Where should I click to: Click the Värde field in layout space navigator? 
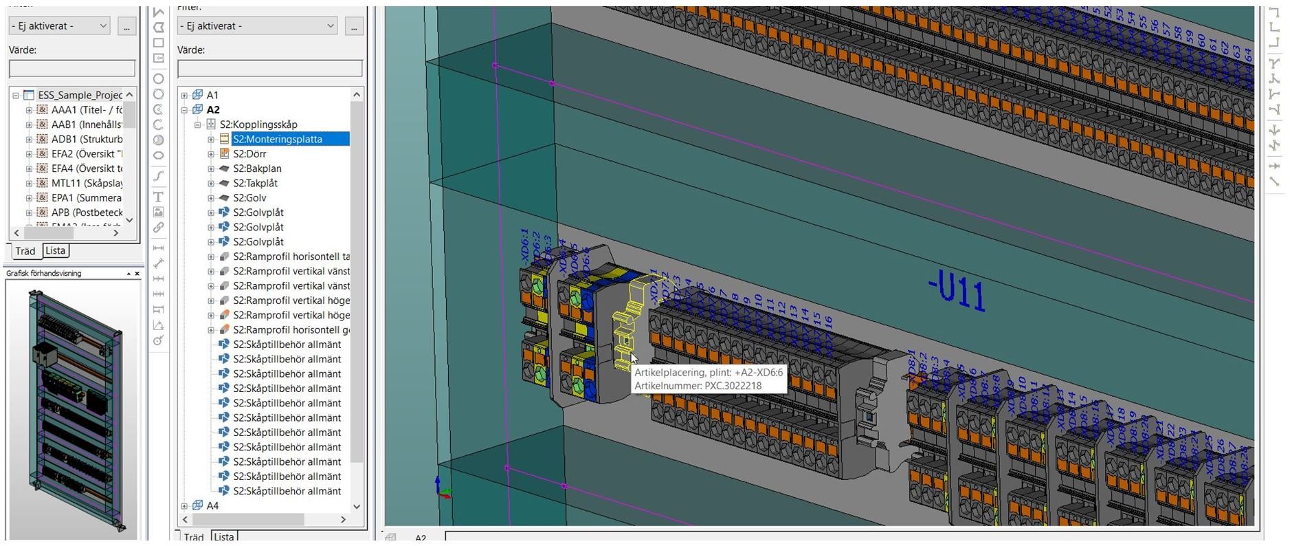pos(270,69)
